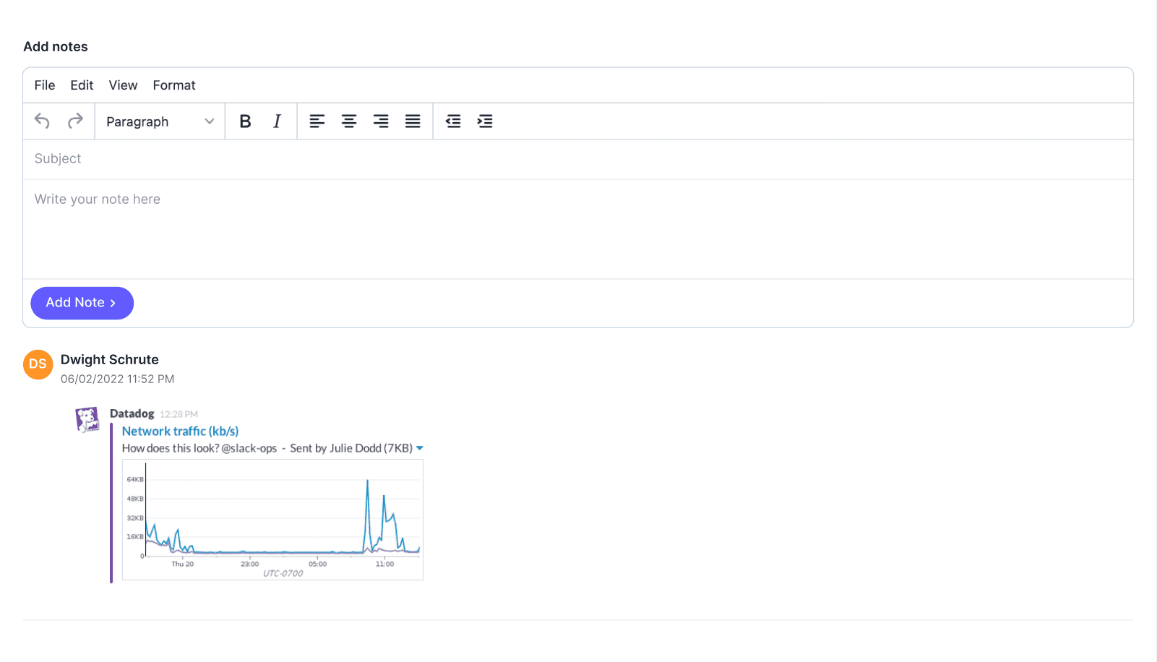The image size is (1157, 662).
Task: Open the File menu
Action: coord(44,85)
